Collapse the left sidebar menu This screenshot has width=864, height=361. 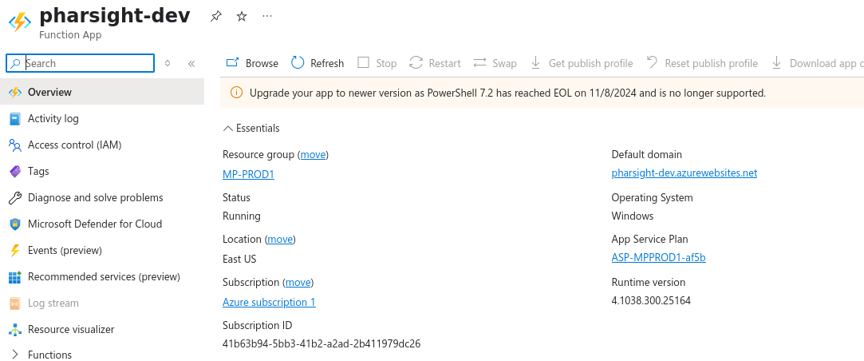point(191,63)
